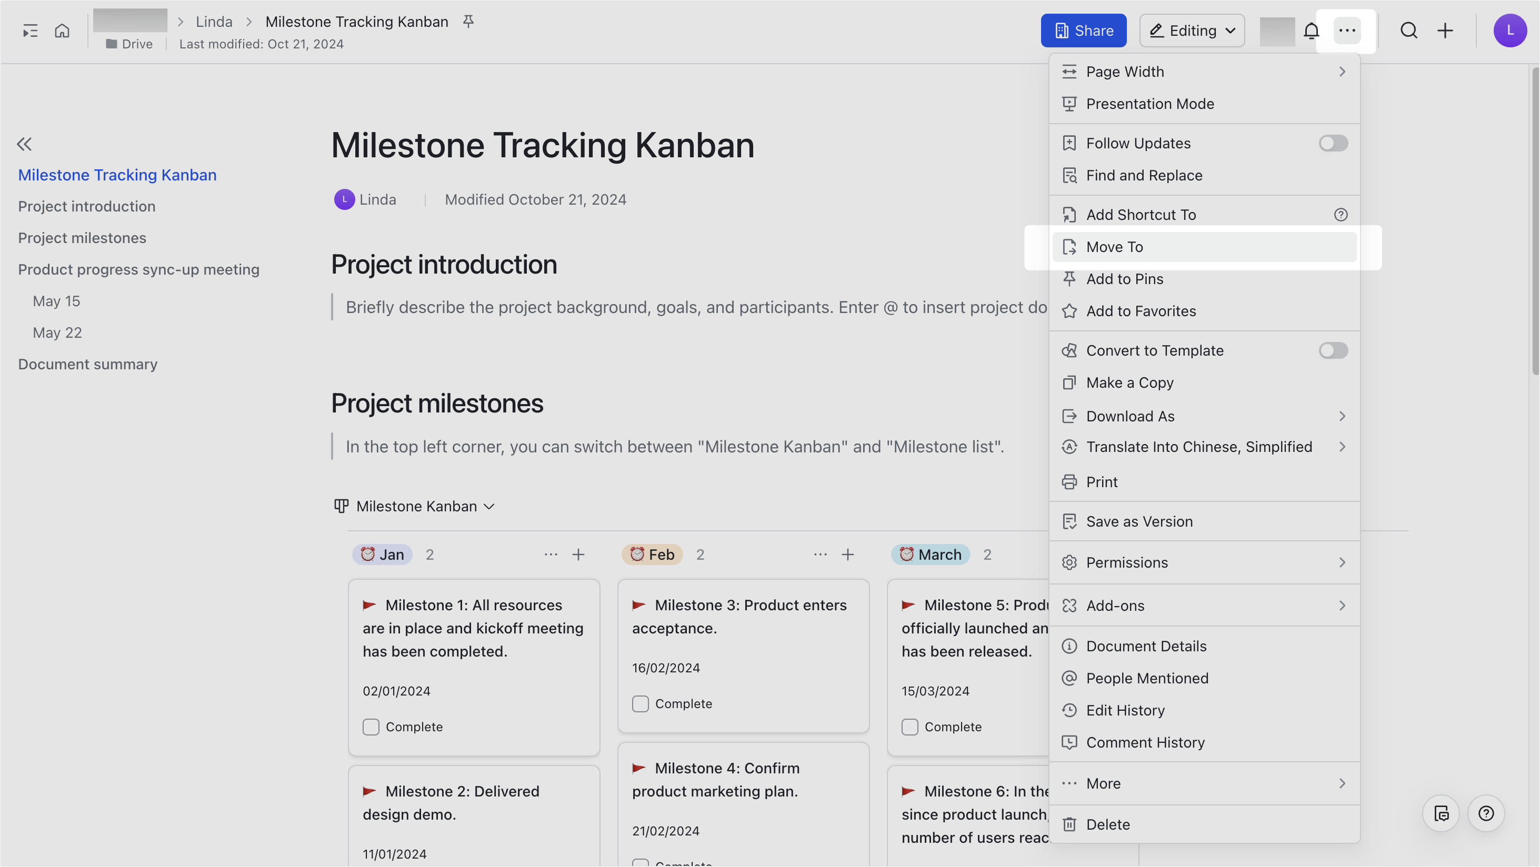Open the Editing mode dropdown

coord(1192,31)
